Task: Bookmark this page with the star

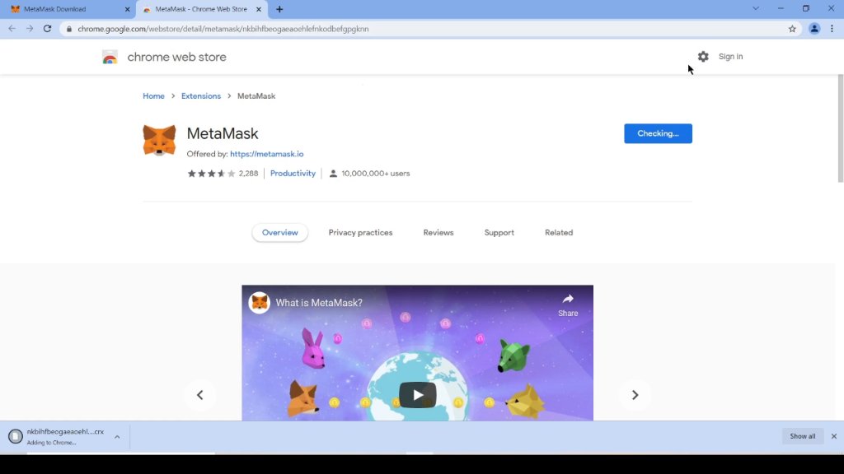Action: tap(792, 29)
